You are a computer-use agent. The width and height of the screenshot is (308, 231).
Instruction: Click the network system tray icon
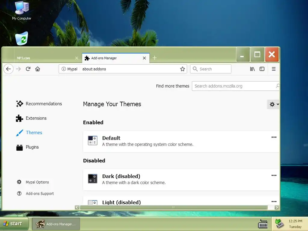(279, 224)
